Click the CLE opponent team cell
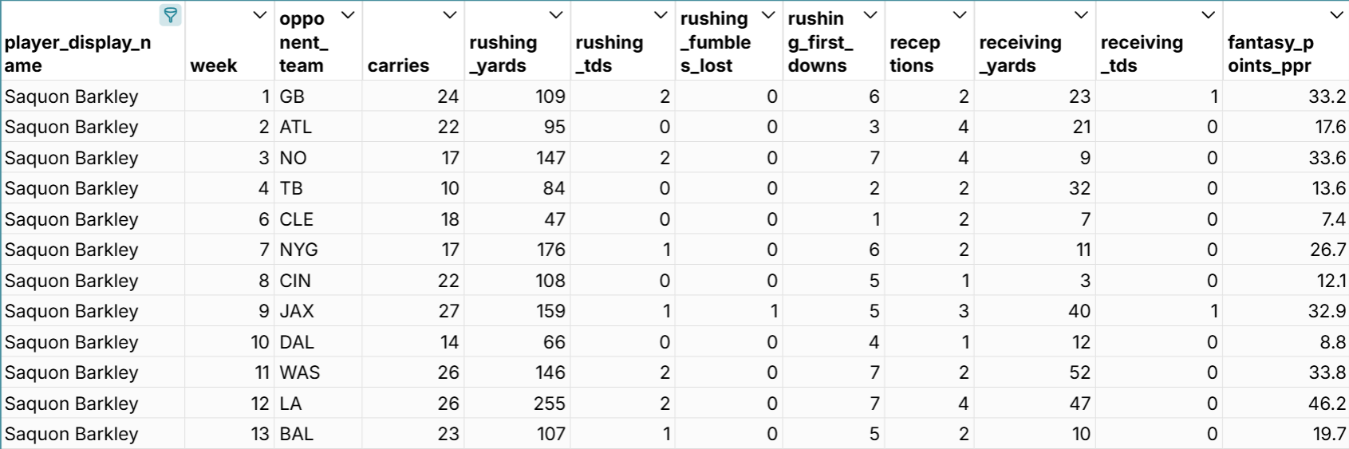Viewport: 1349px width, 449px height. click(x=318, y=219)
